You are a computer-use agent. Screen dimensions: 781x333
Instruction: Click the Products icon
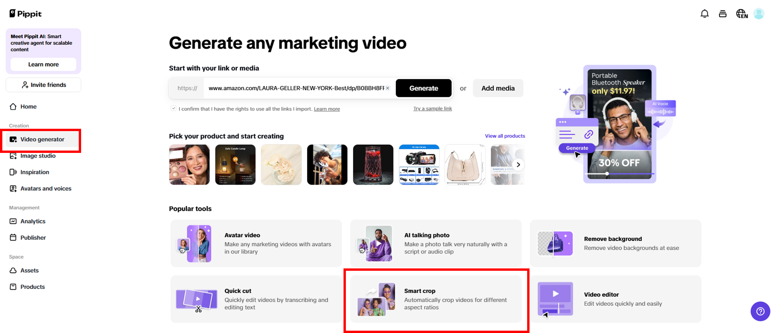[13, 287]
